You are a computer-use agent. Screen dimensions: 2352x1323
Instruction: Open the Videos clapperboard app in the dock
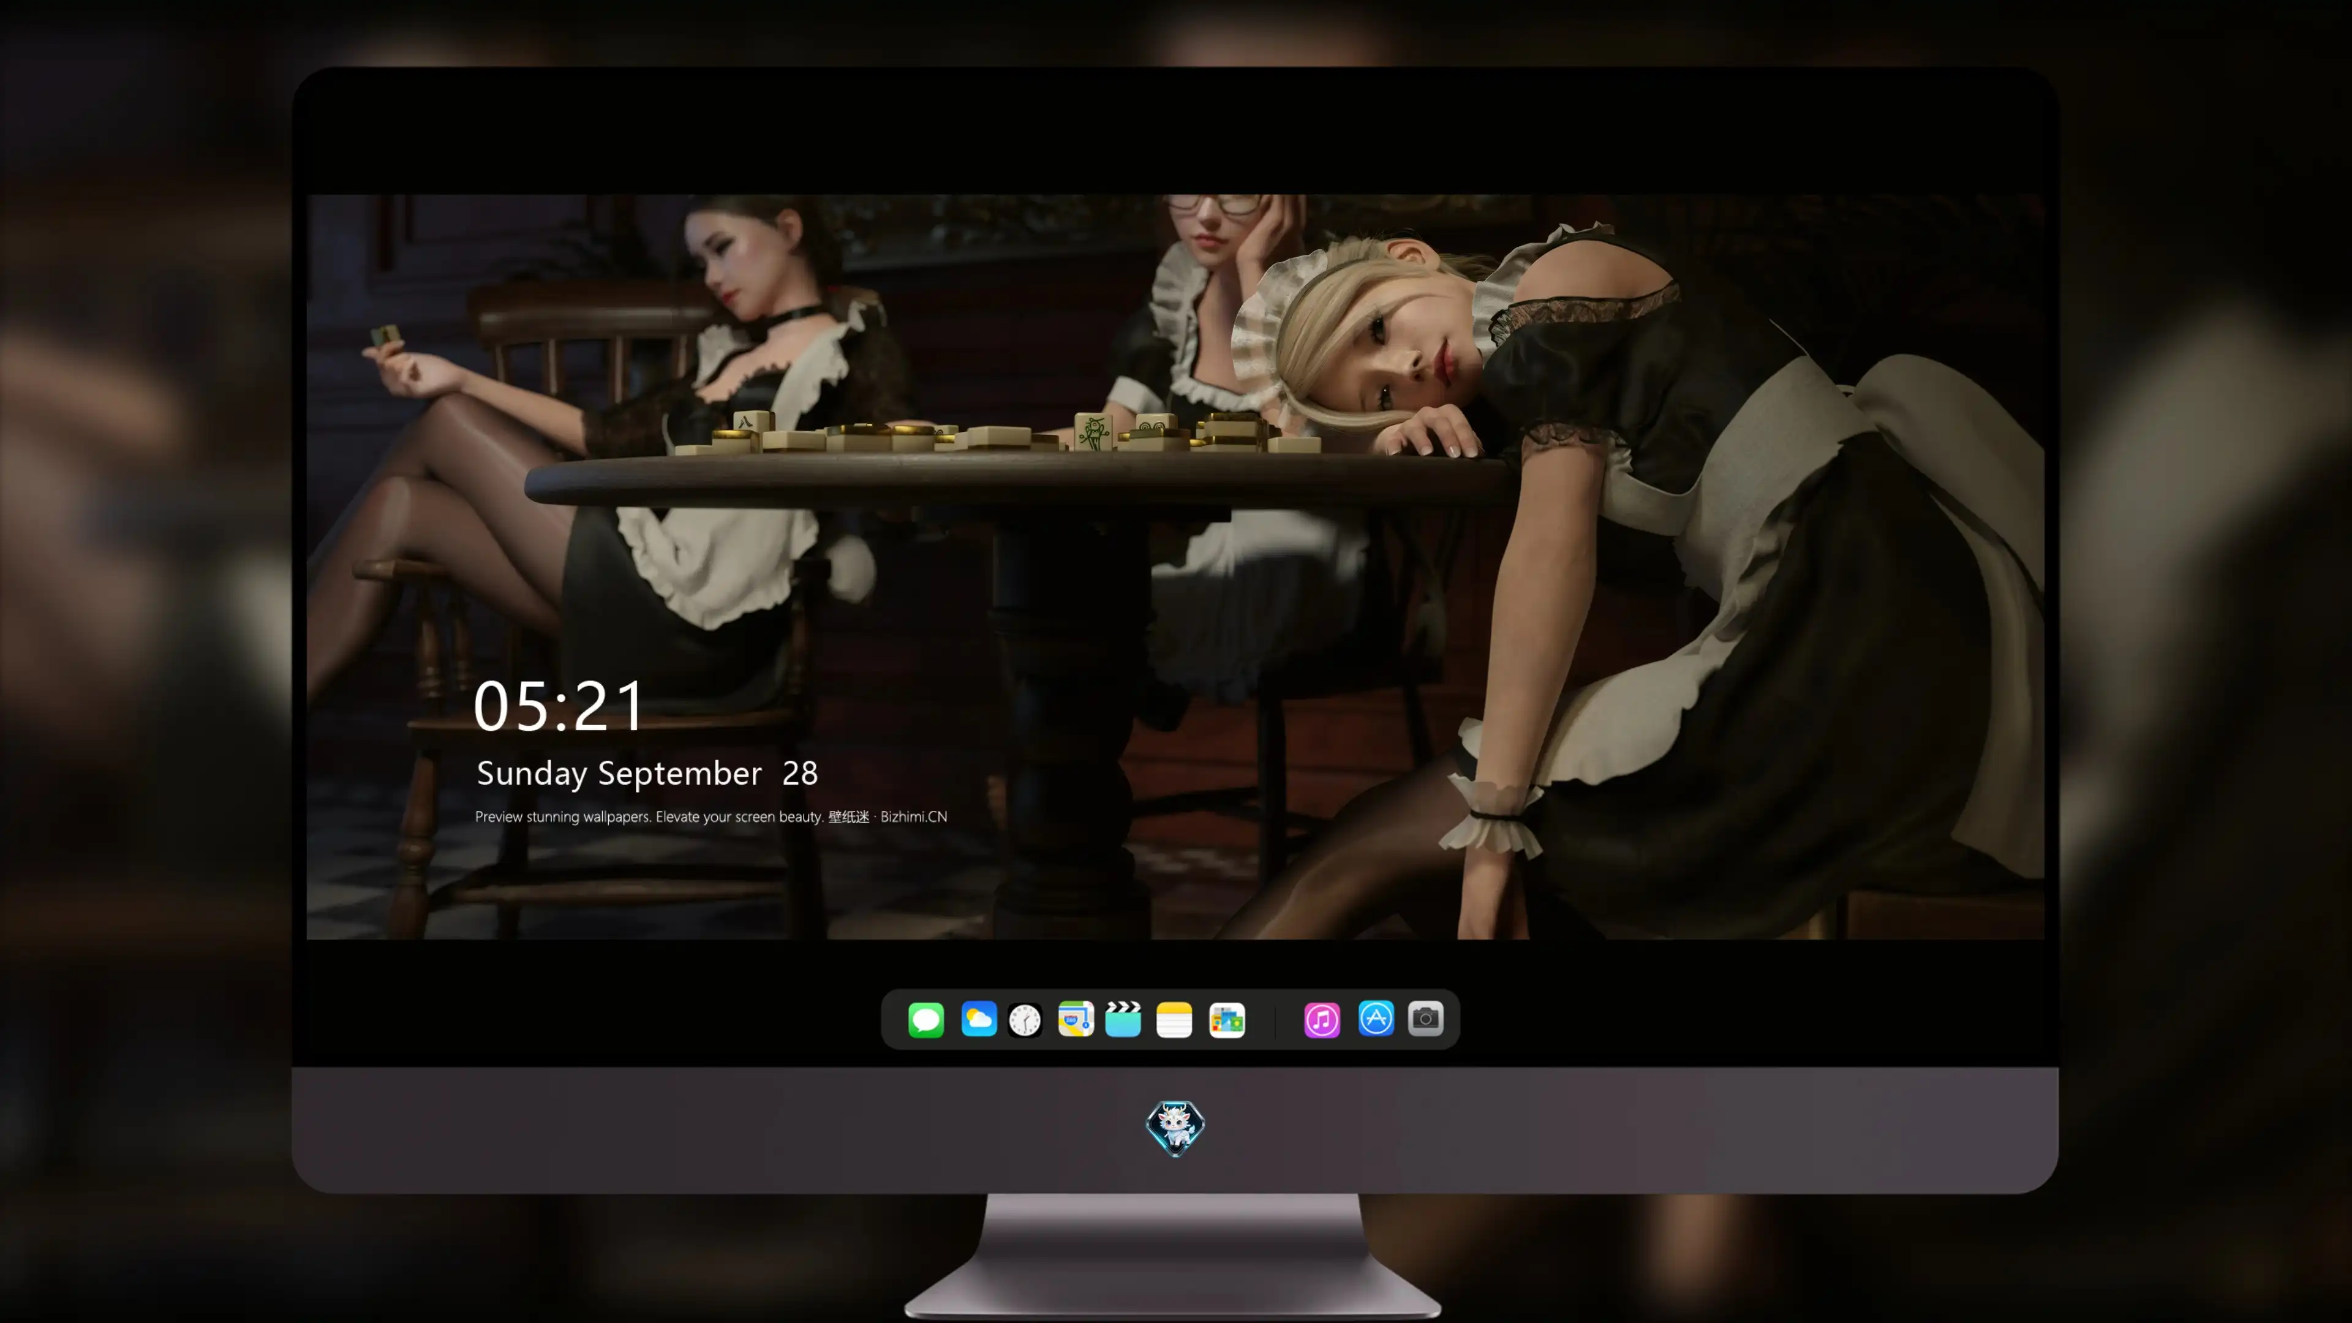(1123, 1019)
